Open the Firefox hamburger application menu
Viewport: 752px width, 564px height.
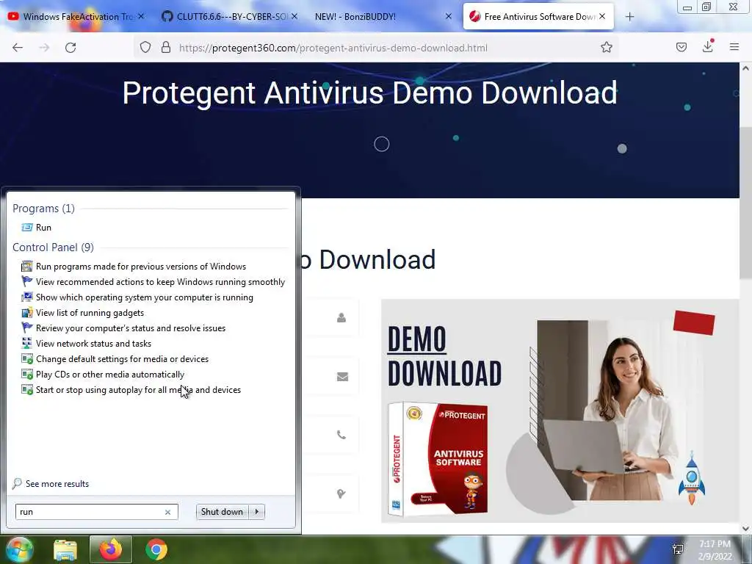734,47
